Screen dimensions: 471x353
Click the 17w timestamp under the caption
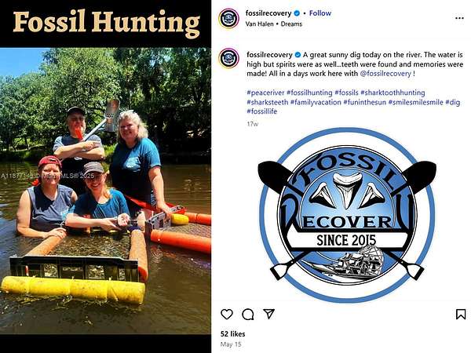click(252, 124)
